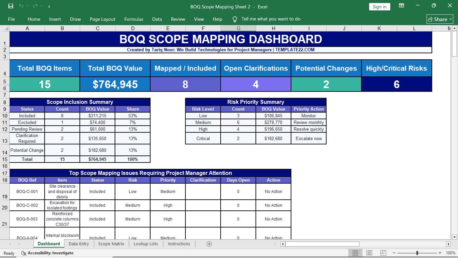Viewport: 458px width, 258px height.
Task: Open the Formulas ribbon tab
Action: coord(134,19)
